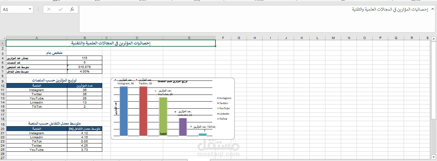This screenshot has width=437, height=161.
Task: Click Instagram cell in row 11
Action: coord(37,90)
